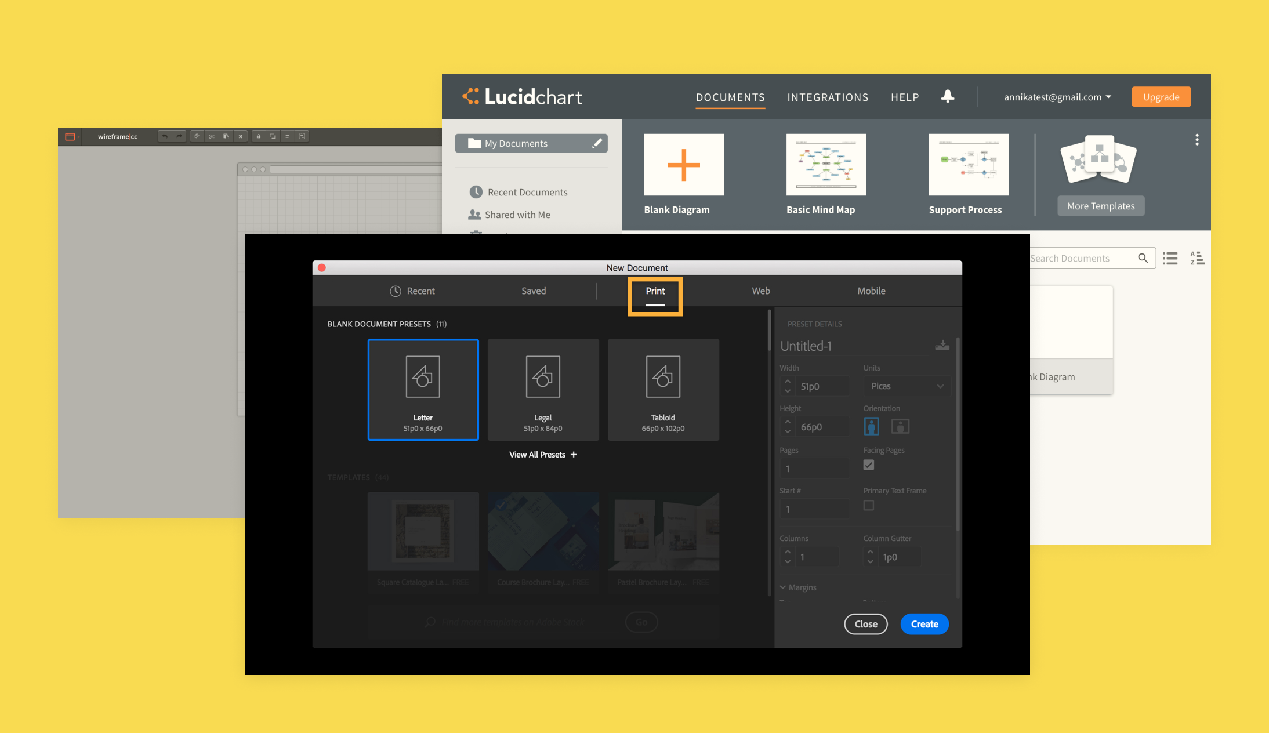The height and width of the screenshot is (733, 1269).
Task: Expand the Margins section disclosure
Action: point(783,587)
